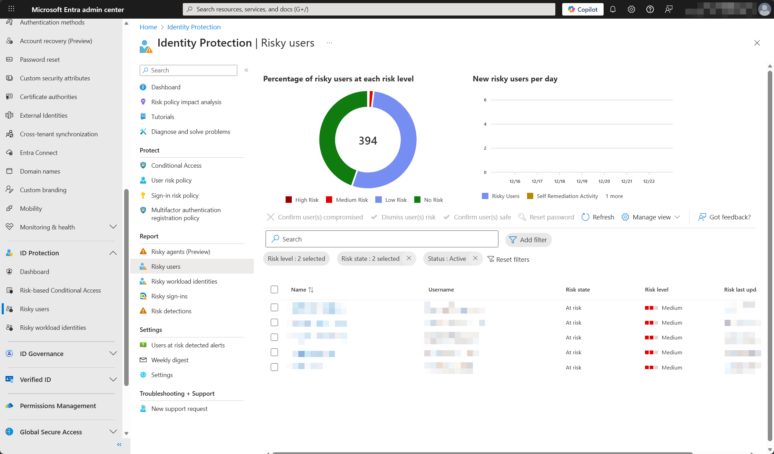Open Conditional Access under Protect
The image size is (774, 454).
coord(176,165)
